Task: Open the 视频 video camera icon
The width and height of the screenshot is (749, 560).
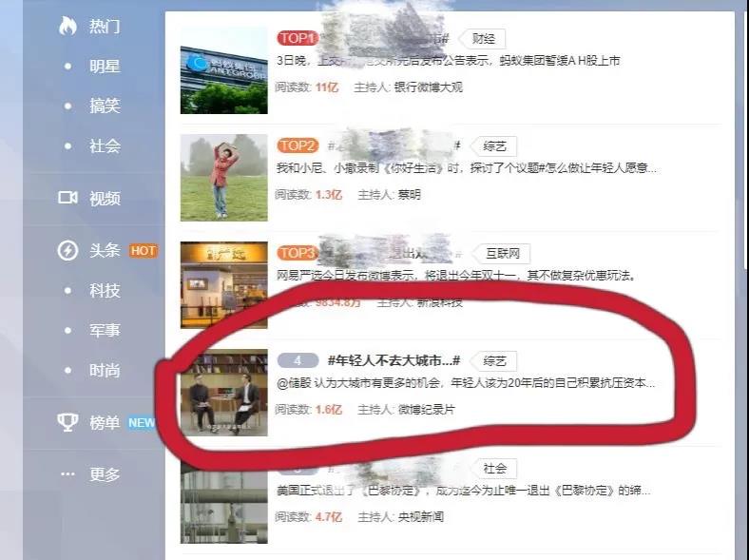Action: tap(67, 198)
